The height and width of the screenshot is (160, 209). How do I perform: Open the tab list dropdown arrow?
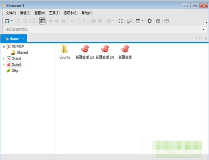(206, 38)
